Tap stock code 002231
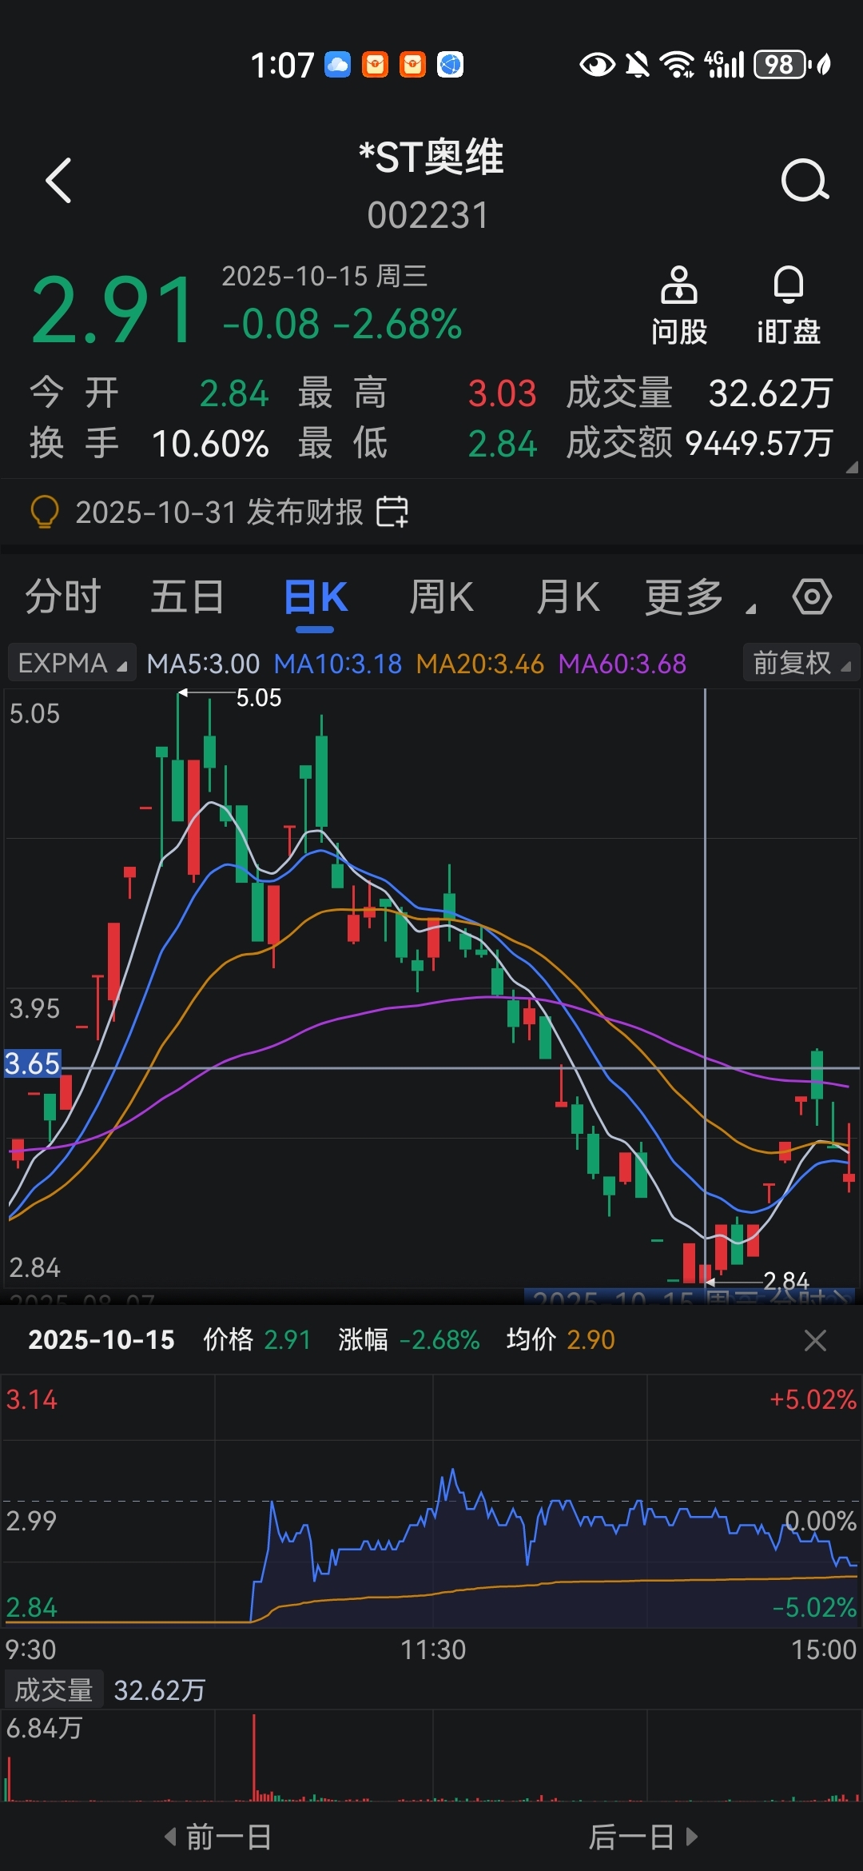The height and width of the screenshot is (1871, 863). [x=428, y=216]
